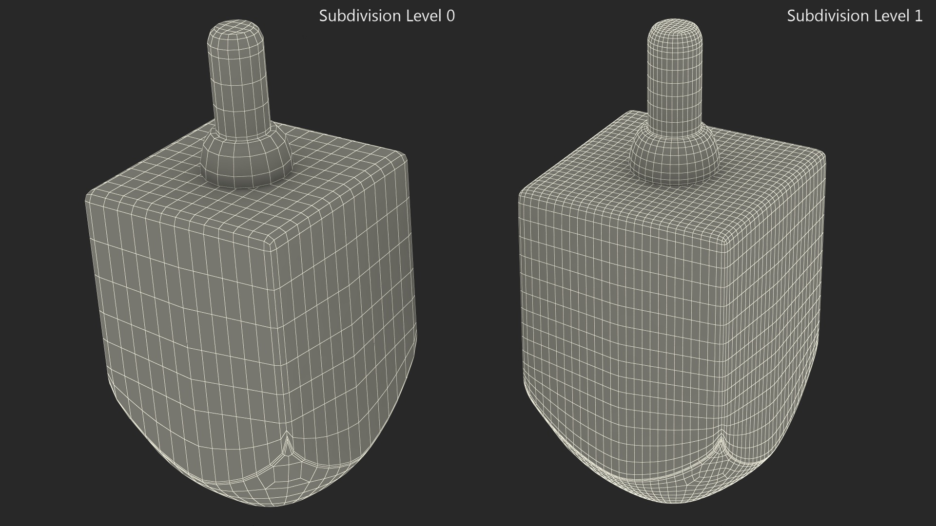The height and width of the screenshot is (526, 936).
Task: Click right side face of Level 0 dreidel
Action: pos(346,292)
